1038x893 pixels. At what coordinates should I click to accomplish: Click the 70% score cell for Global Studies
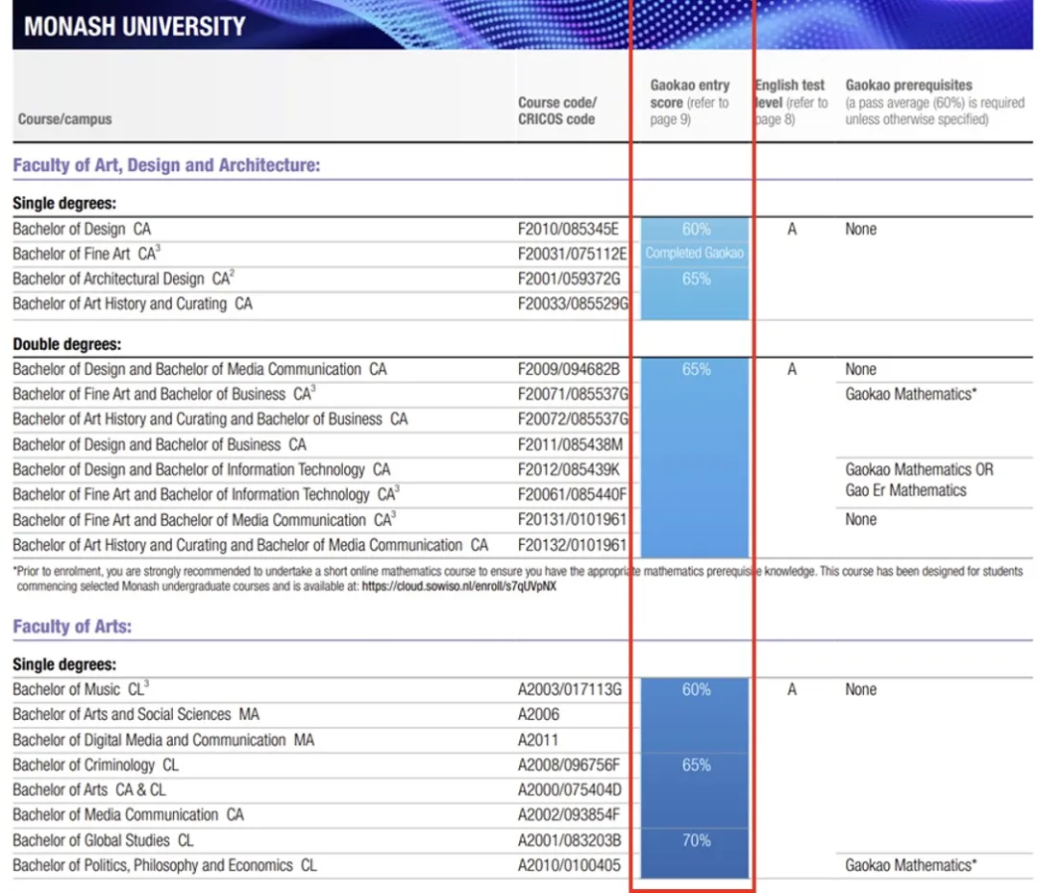pyautogui.click(x=696, y=840)
